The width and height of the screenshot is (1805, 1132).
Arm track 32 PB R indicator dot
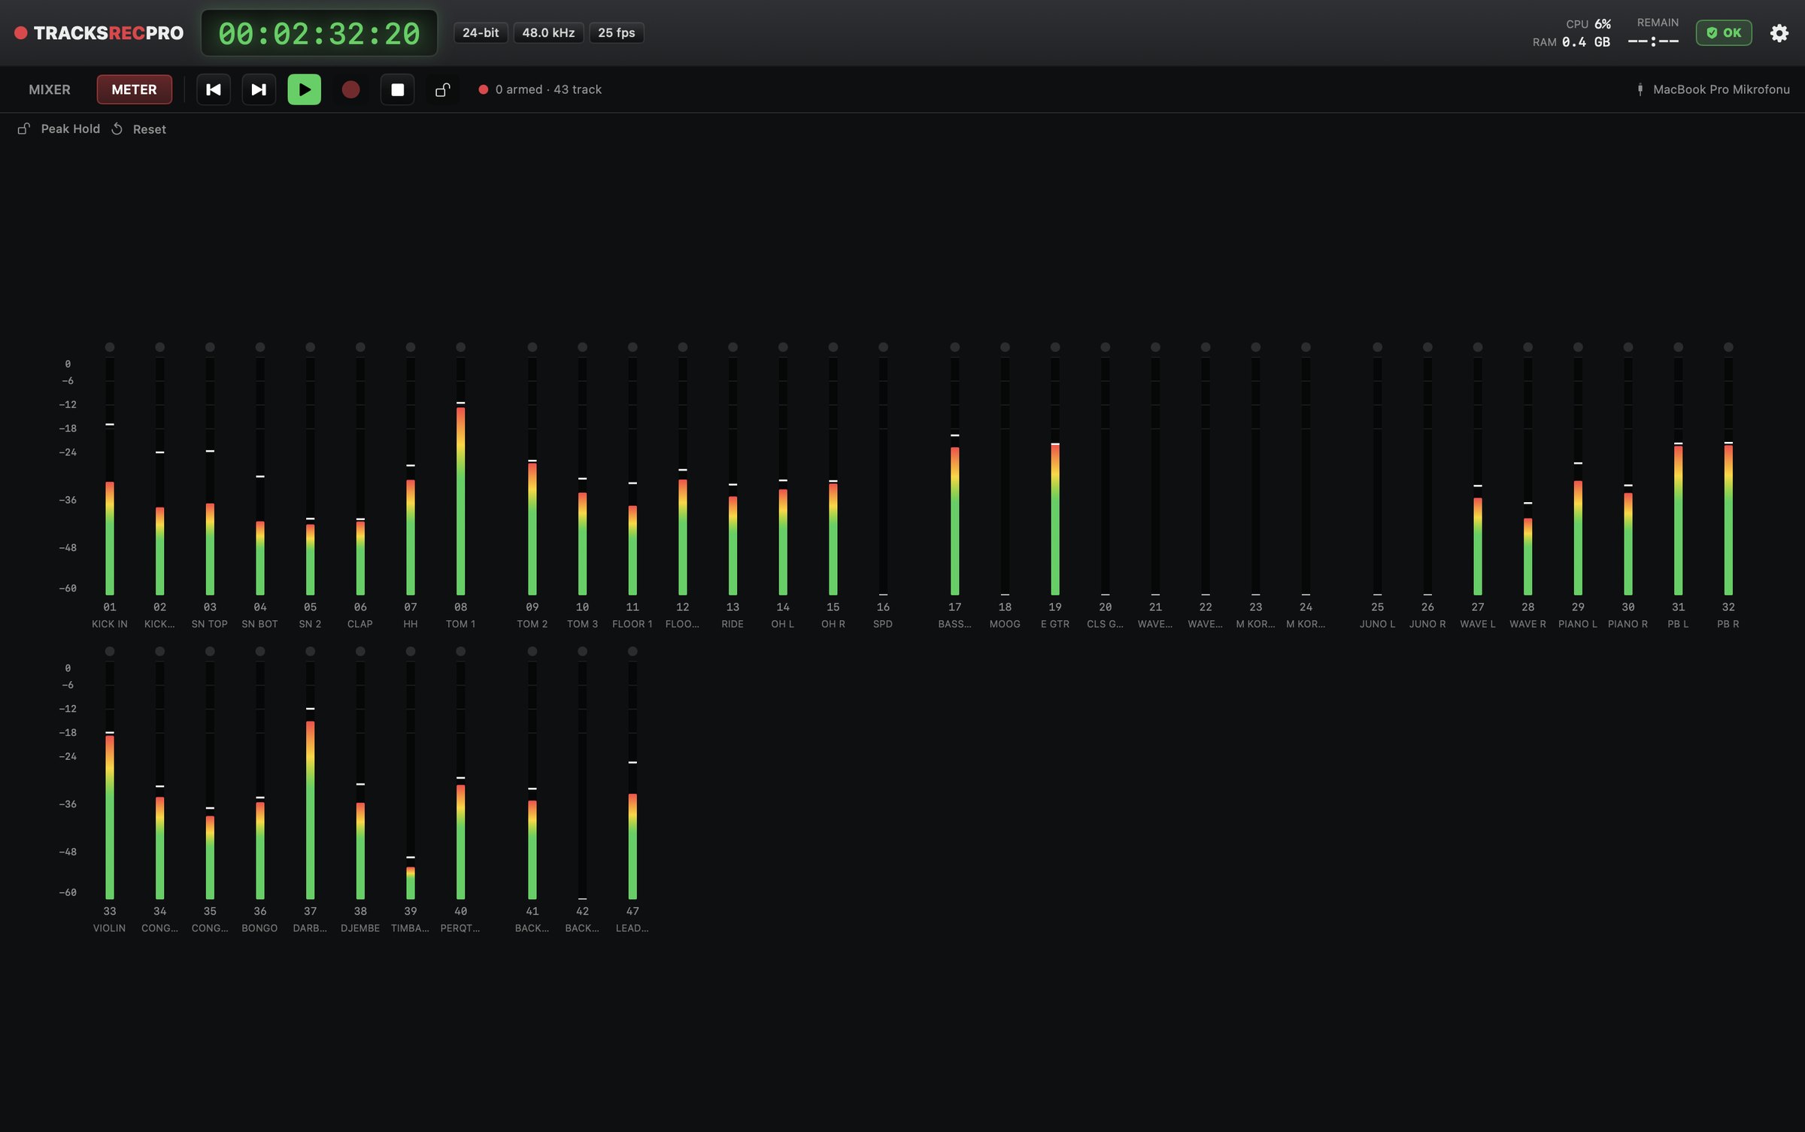pyautogui.click(x=1728, y=347)
